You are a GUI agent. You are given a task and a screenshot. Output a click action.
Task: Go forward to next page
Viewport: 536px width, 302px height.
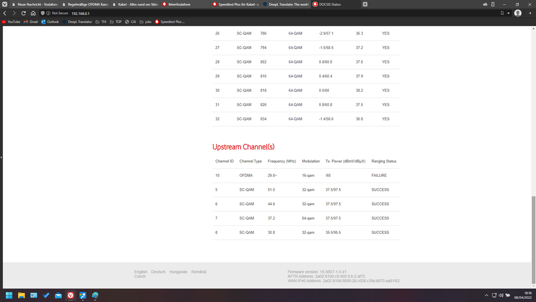[14, 13]
